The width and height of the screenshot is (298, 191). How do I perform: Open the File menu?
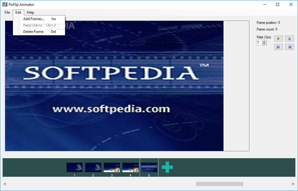(x=7, y=12)
